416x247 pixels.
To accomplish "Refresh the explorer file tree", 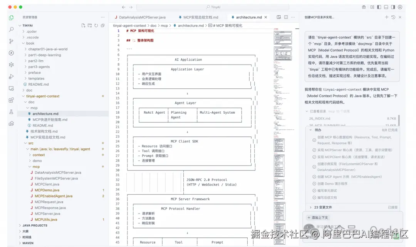I will [96, 25].
